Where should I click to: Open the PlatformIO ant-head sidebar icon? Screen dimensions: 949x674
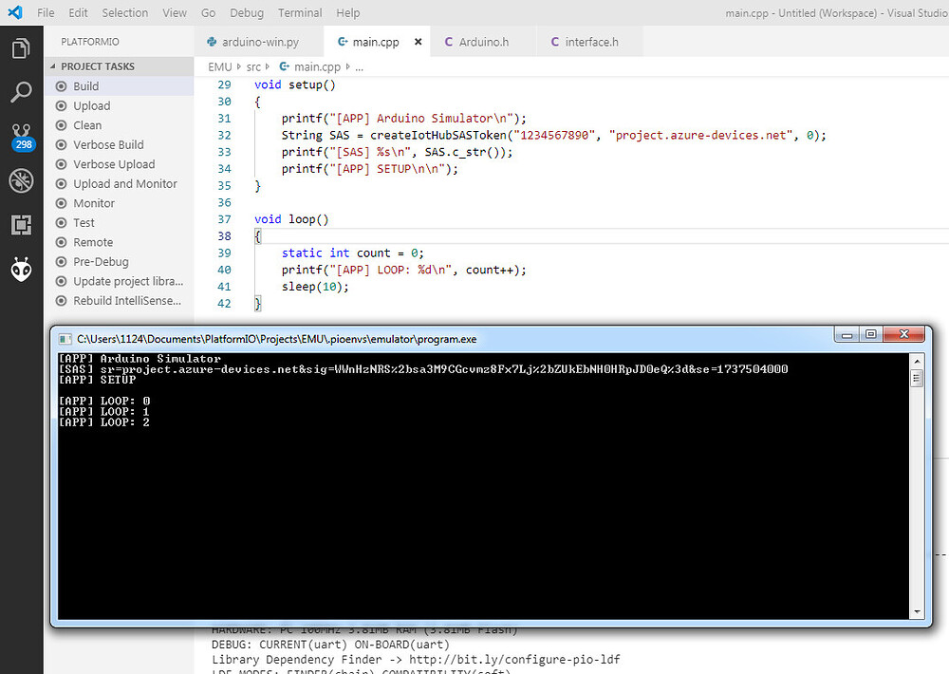pos(22,270)
